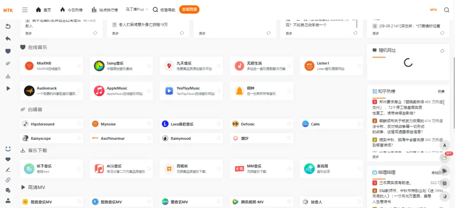
Task: Open the 听下音乐 download site
Action: (x=51, y=168)
